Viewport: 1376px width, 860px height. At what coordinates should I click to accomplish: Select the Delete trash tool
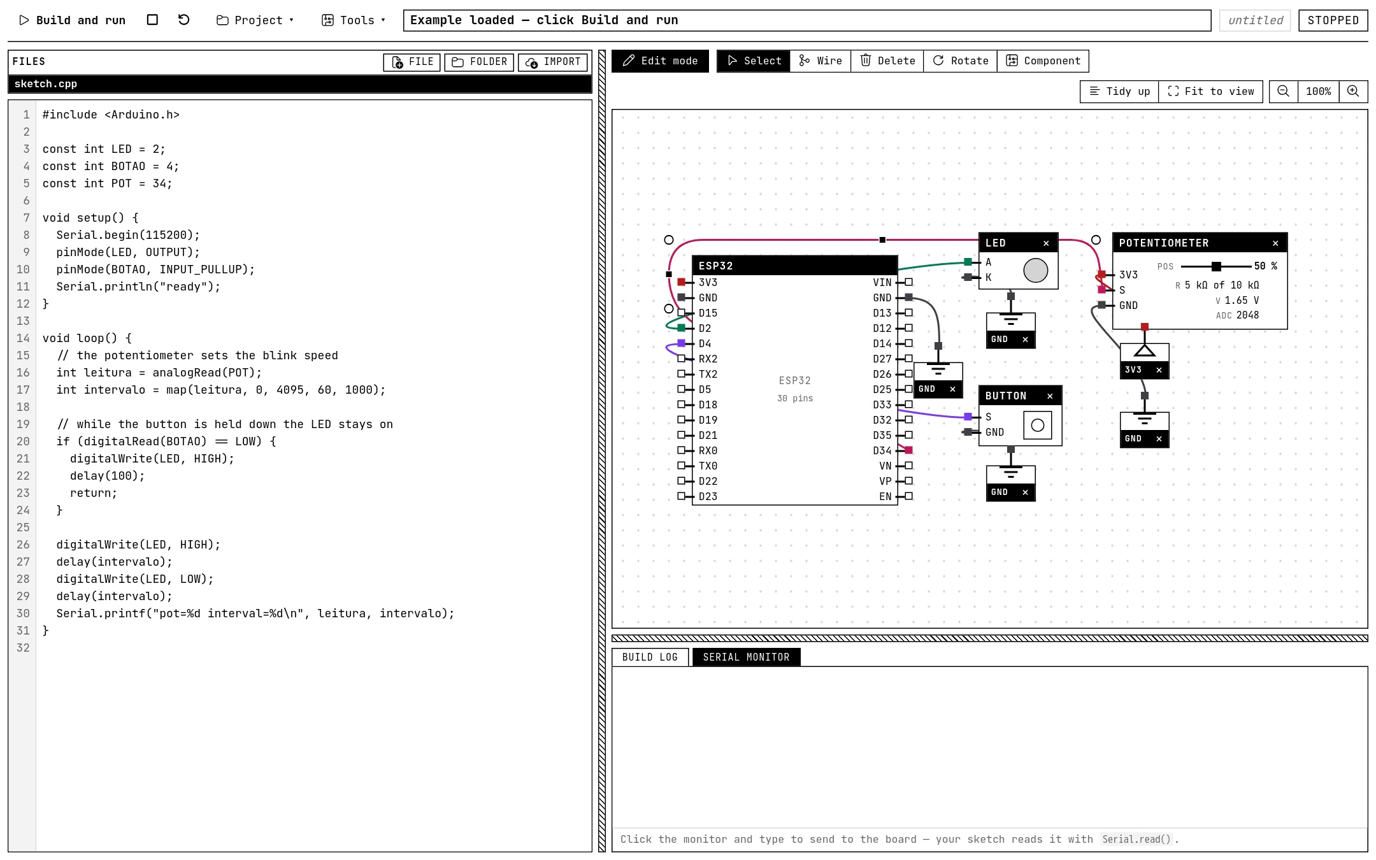pyautogui.click(x=887, y=61)
